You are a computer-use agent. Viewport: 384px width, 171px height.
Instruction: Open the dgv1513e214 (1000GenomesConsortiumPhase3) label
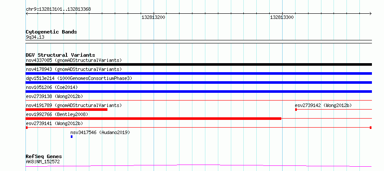[x=79, y=78]
